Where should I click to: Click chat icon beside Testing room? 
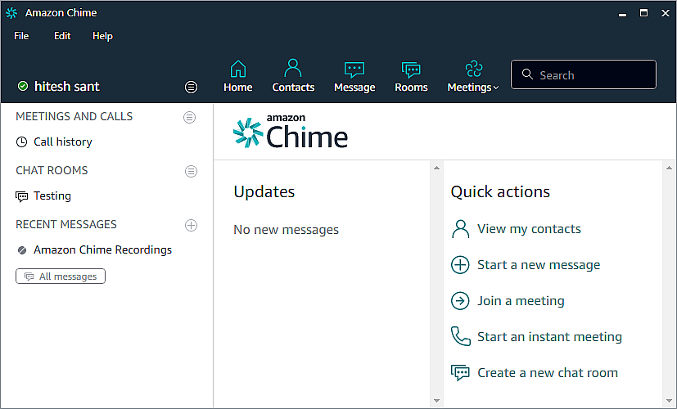tap(21, 196)
